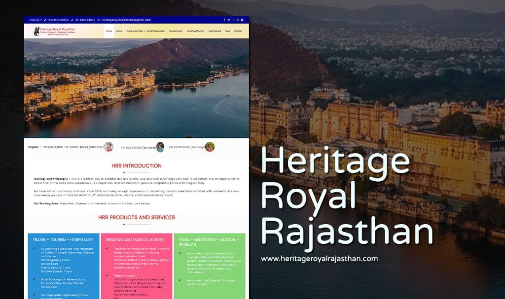Open the Wedding Planner menu item
This screenshot has height=299, width=505.
point(195,31)
